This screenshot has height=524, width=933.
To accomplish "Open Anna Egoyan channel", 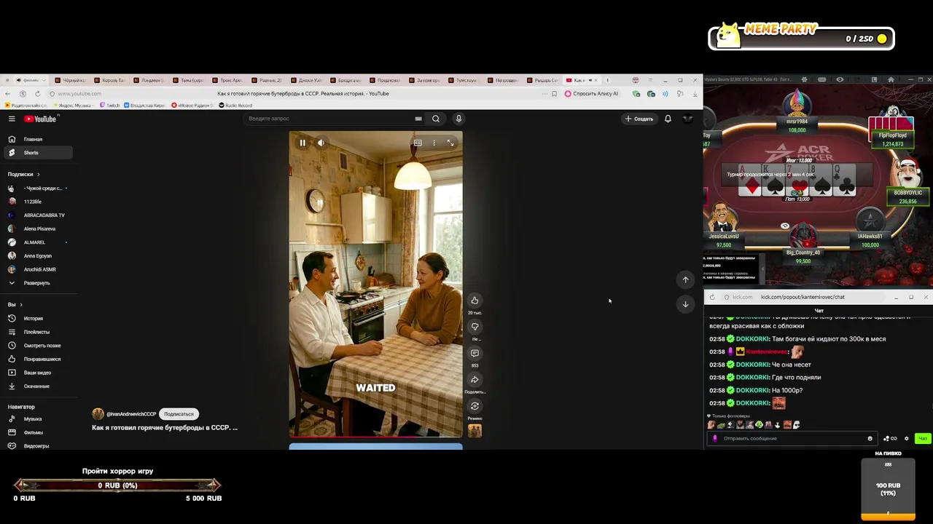I will 36,256.
